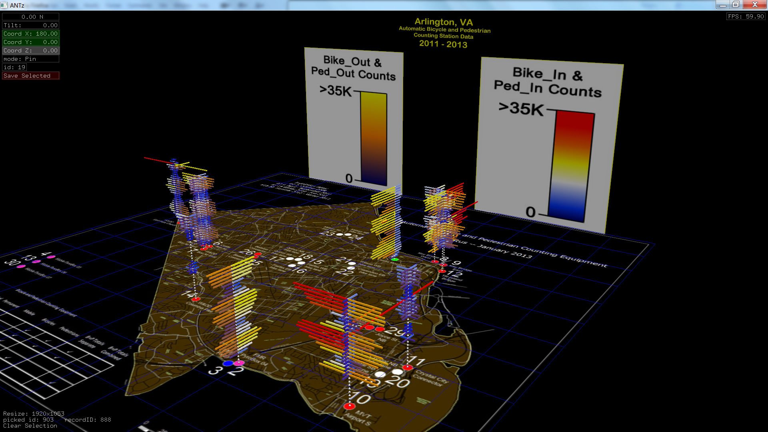Screen dimensions: 768x432
Task: Select the Coord Z field
Action: 31,50
